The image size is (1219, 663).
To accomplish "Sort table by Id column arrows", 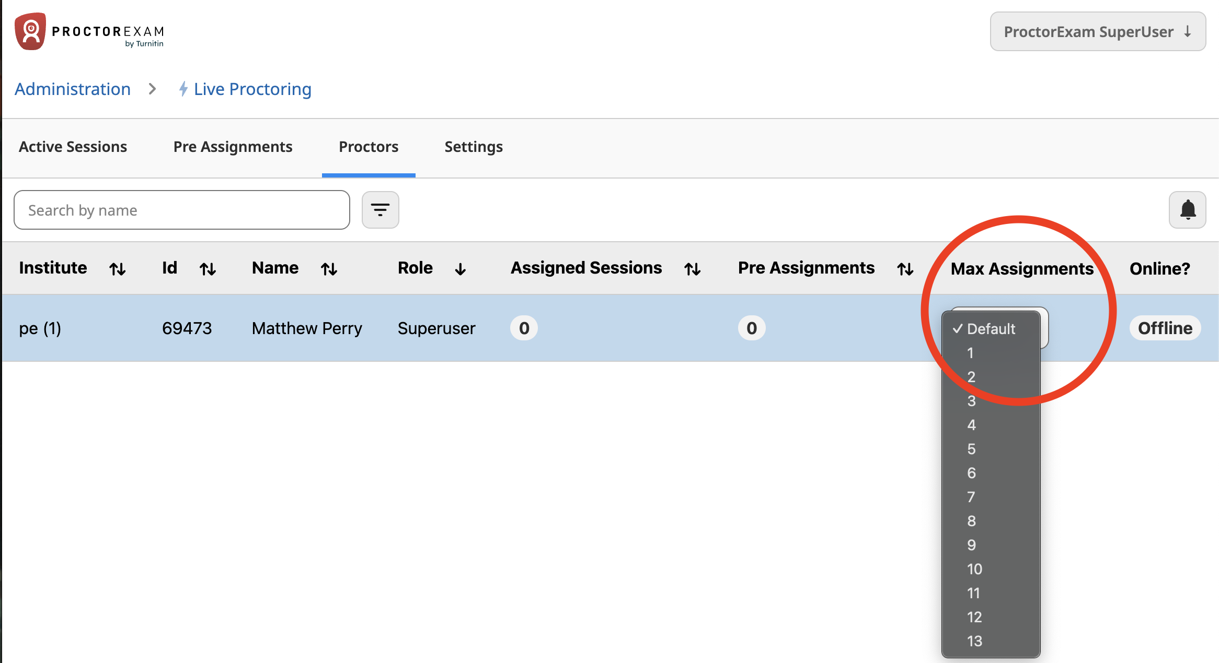I will click(208, 269).
